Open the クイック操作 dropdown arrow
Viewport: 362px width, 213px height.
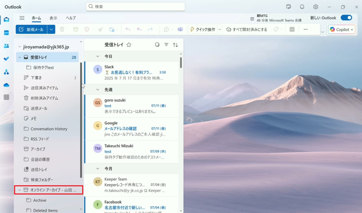220,29
